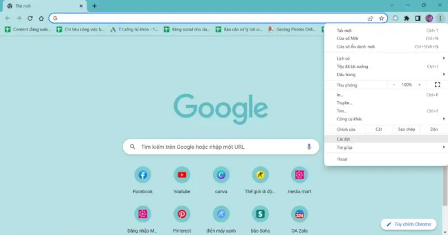This screenshot has width=448, height=235.
Task: Decrease zoom with the minus button
Action: (x=394, y=85)
